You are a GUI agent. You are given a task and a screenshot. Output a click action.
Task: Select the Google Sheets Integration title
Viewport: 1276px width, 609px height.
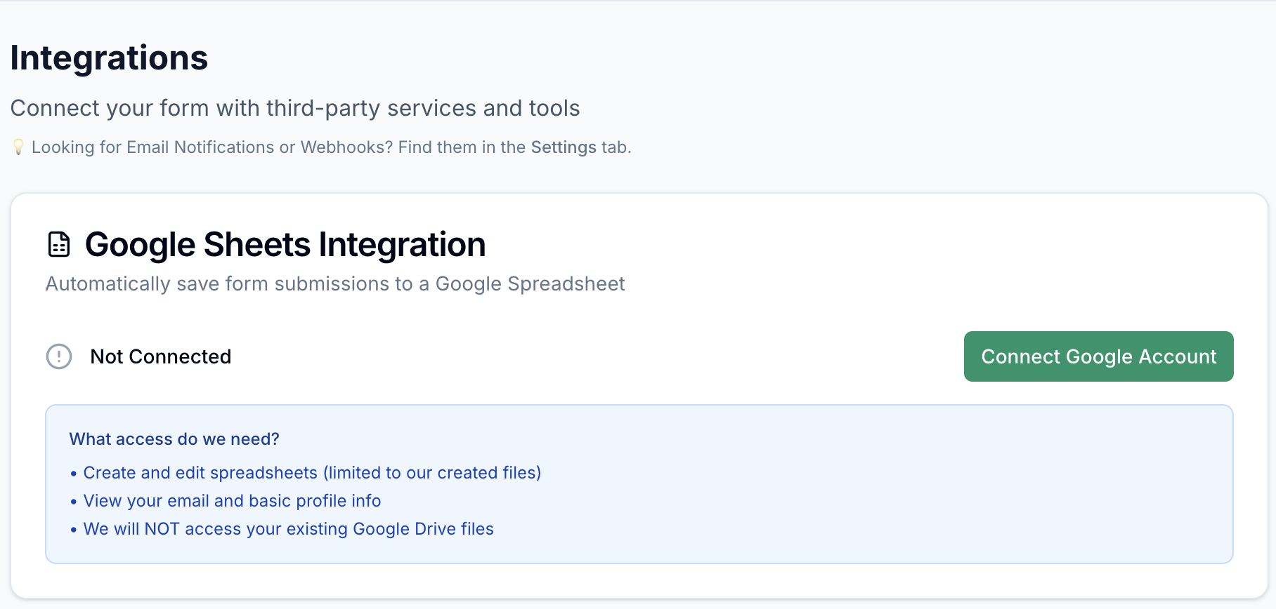pos(285,244)
